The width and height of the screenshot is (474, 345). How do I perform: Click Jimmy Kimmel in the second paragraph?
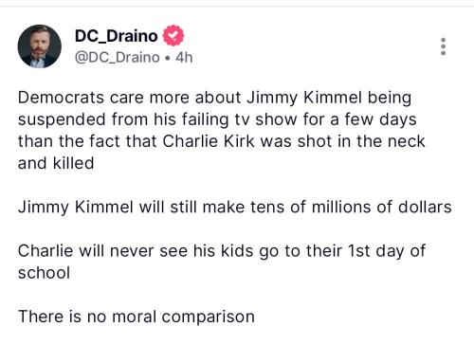coord(75,208)
